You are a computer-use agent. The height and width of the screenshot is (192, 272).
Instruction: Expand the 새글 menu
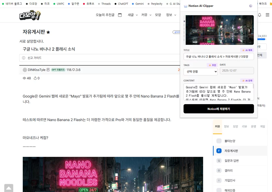(133, 15)
